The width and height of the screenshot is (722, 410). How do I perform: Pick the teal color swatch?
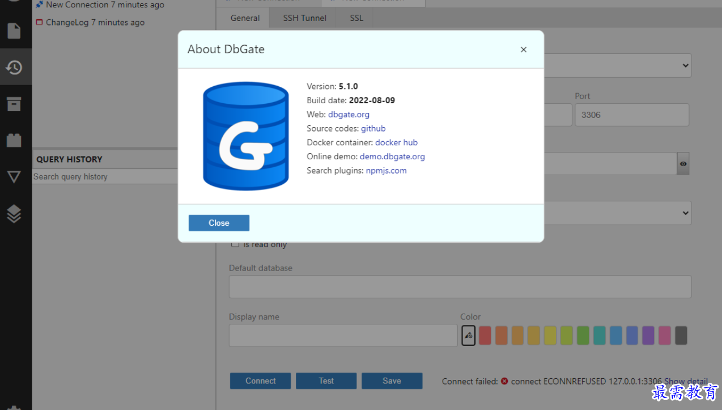[600, 335]
